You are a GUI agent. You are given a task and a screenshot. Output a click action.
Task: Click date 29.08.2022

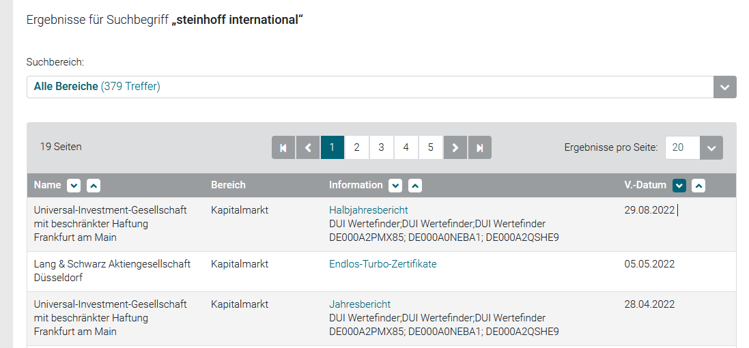click(x=649, y=210)
